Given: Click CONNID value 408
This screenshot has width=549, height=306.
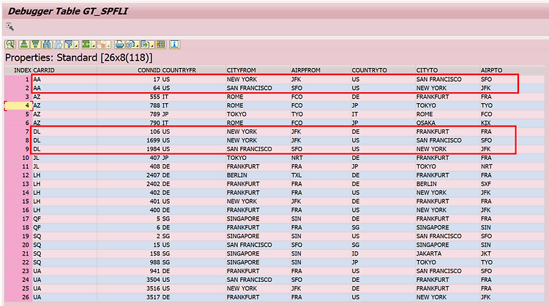Looking at the screenshot, I should tap(154, 167).
